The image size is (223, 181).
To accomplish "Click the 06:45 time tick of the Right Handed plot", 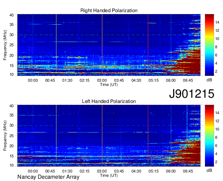I will coord(188,80).
